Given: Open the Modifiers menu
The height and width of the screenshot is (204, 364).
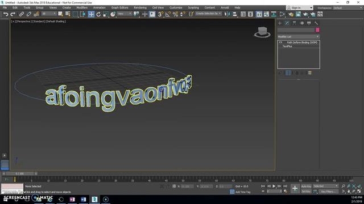Looking at the screenshot, I should 82,7.
